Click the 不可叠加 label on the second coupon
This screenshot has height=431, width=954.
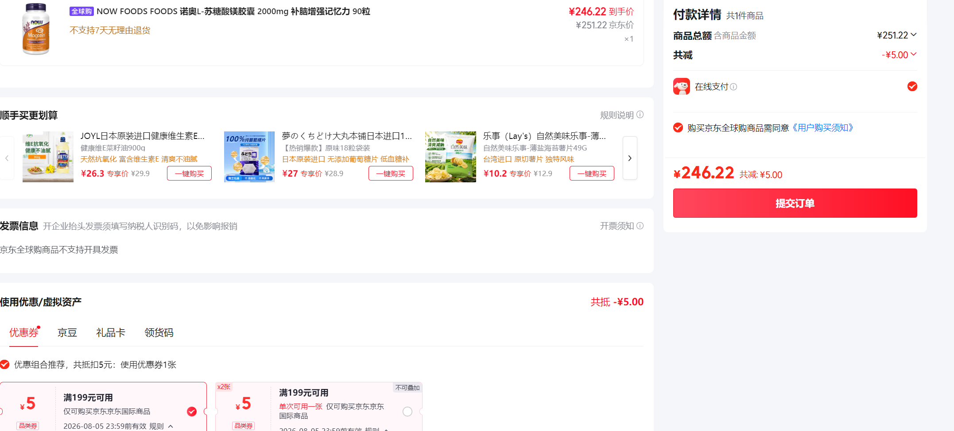(407, 388)
